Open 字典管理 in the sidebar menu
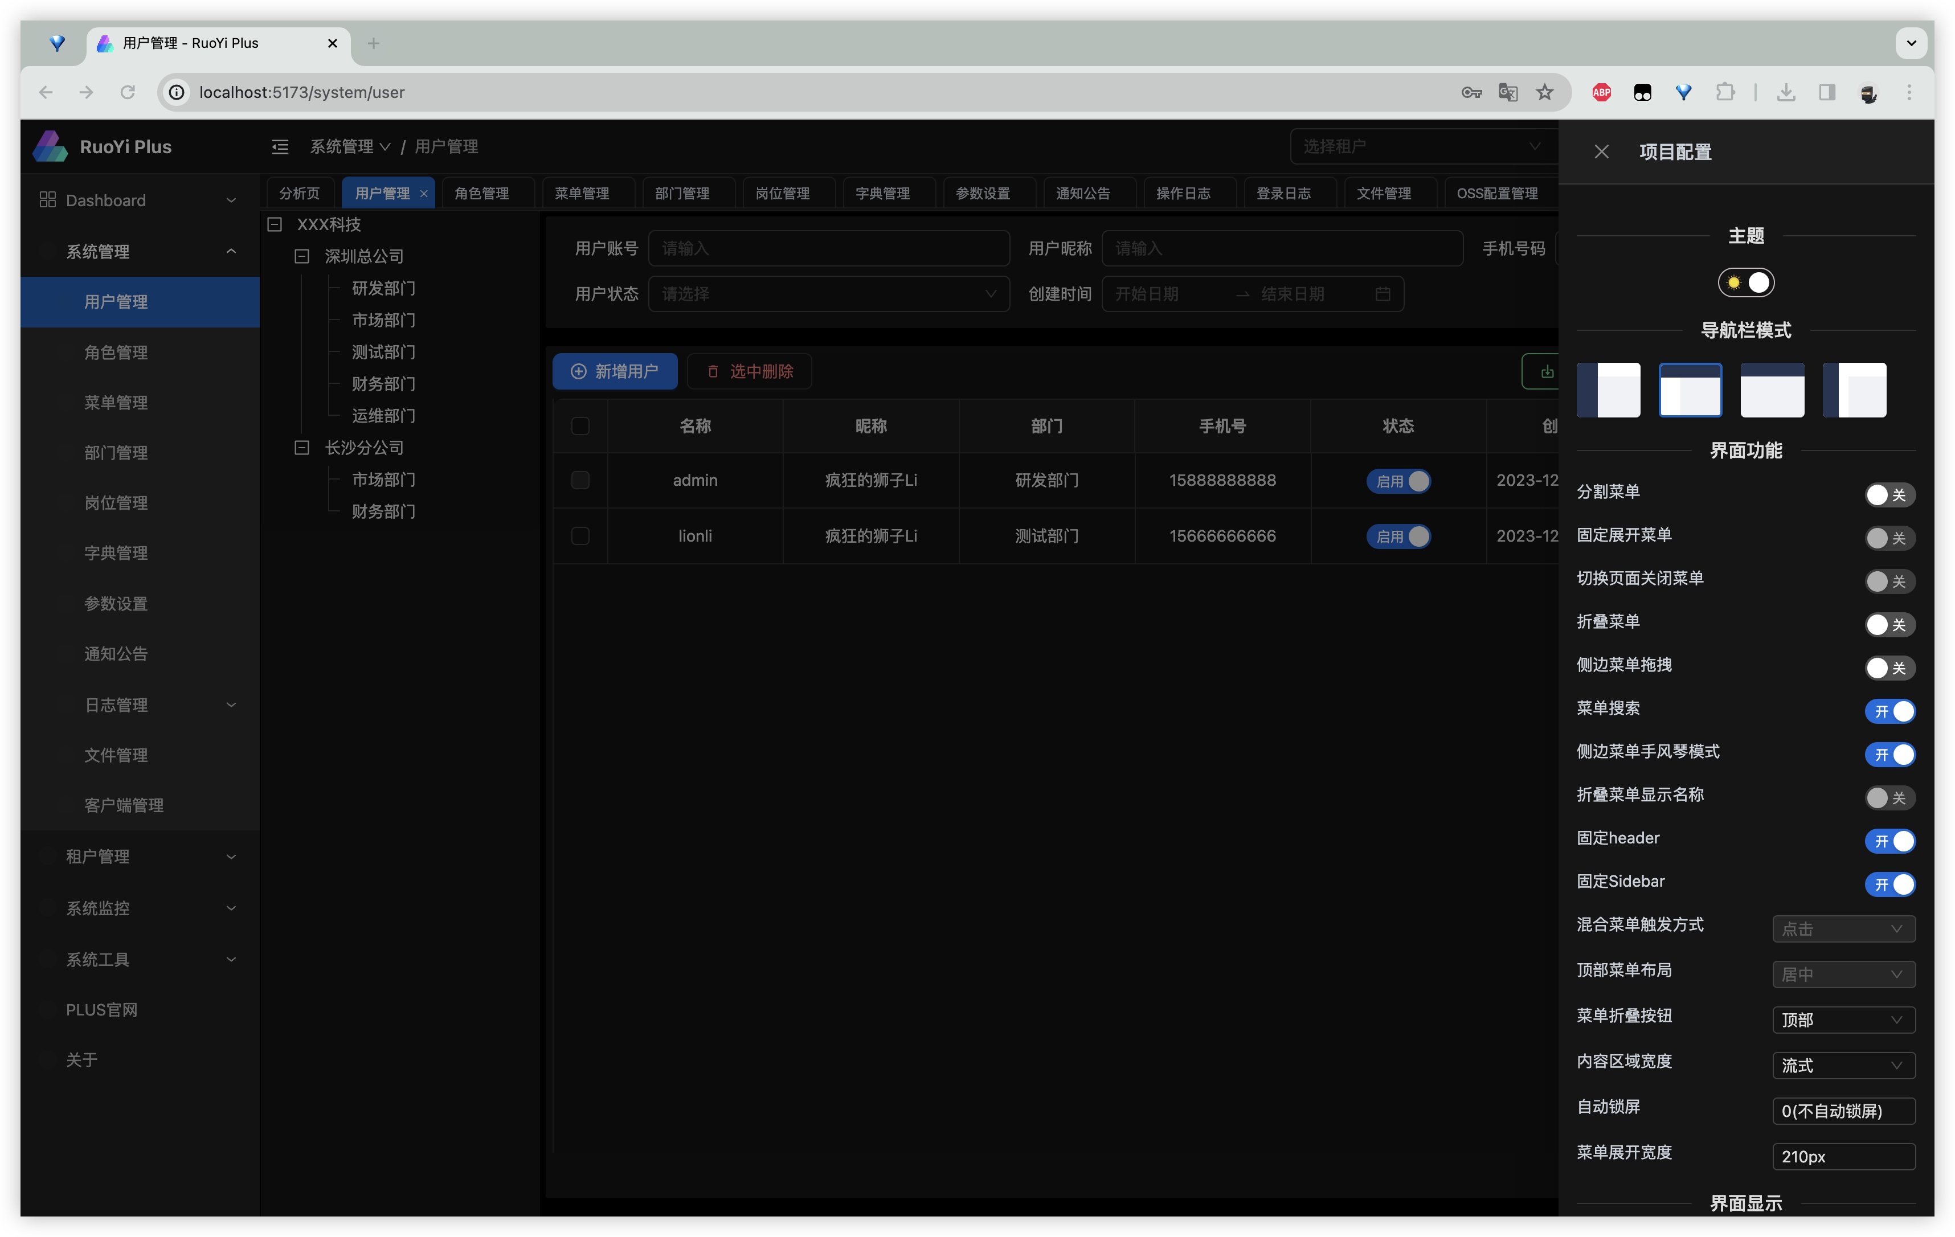1955x1237 pixels. coord(116,554)
